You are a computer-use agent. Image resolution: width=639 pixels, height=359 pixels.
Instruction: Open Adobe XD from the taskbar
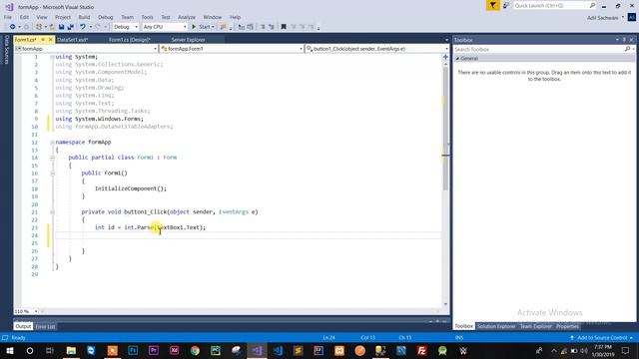[x=175, y=350]
